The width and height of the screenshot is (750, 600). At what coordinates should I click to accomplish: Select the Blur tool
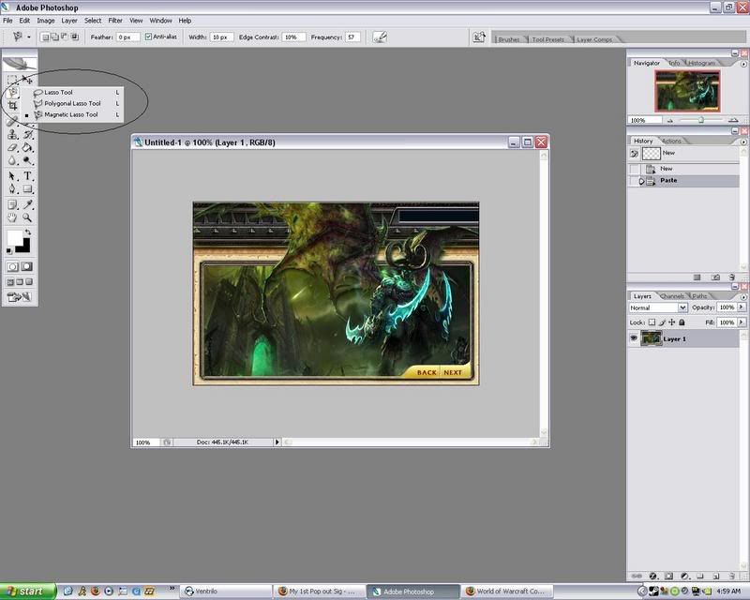(12, 160)
